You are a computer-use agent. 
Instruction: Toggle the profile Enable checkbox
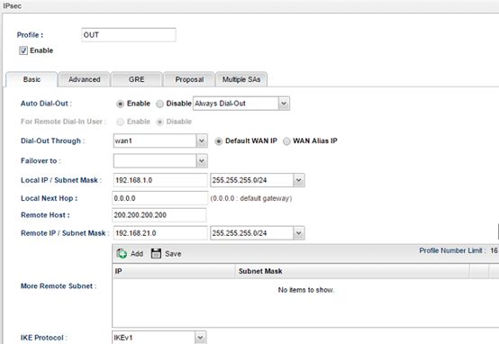point(23,50)
